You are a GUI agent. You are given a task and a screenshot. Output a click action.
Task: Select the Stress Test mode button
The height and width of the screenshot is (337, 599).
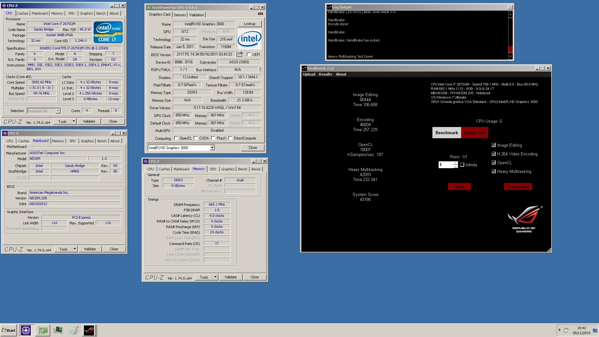tap(475, 133)
